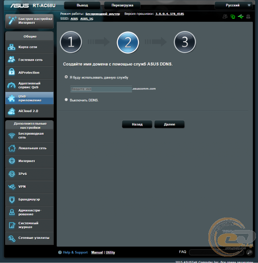Open the Системный журнал menu item

click(29, 225)
